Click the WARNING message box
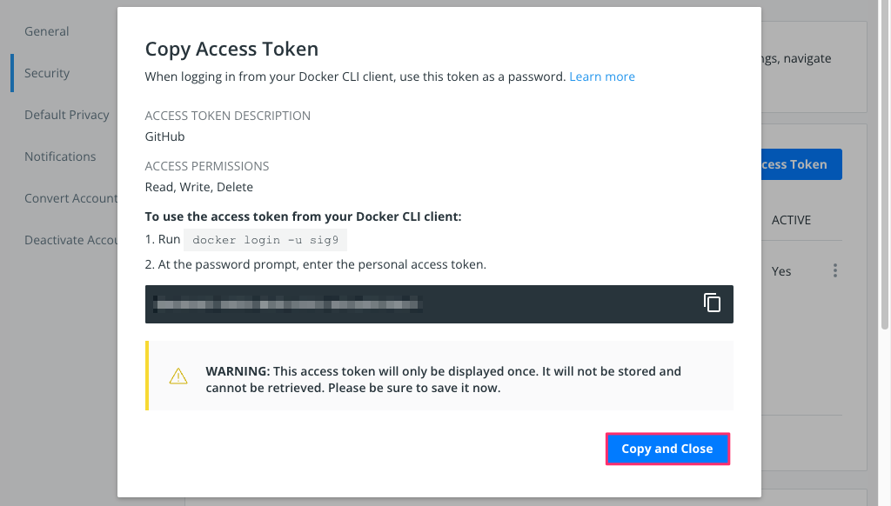This screenshot has height=506, width=891. (439, 376)
